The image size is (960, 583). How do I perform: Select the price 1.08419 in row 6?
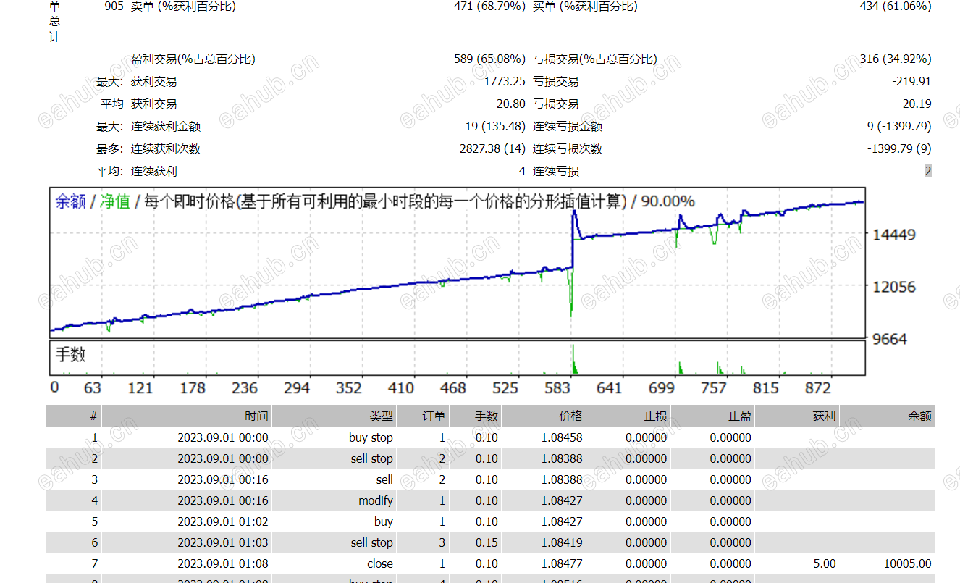coord(562,542)
